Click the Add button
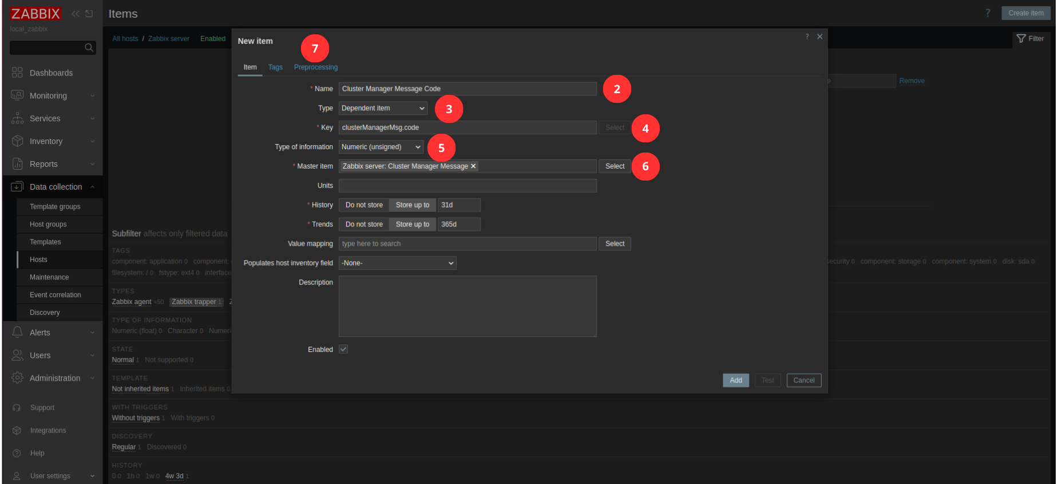Image resolution: width=1058 pixels, height=484 pixels. (736, 381)
